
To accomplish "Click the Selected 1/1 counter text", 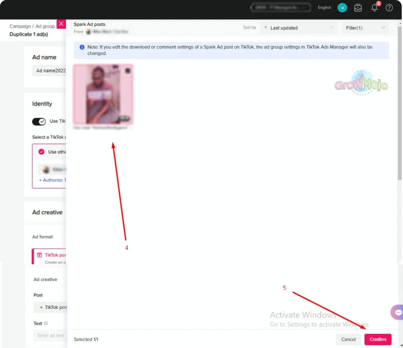I will pyautogui.click(x=86, y=339).
